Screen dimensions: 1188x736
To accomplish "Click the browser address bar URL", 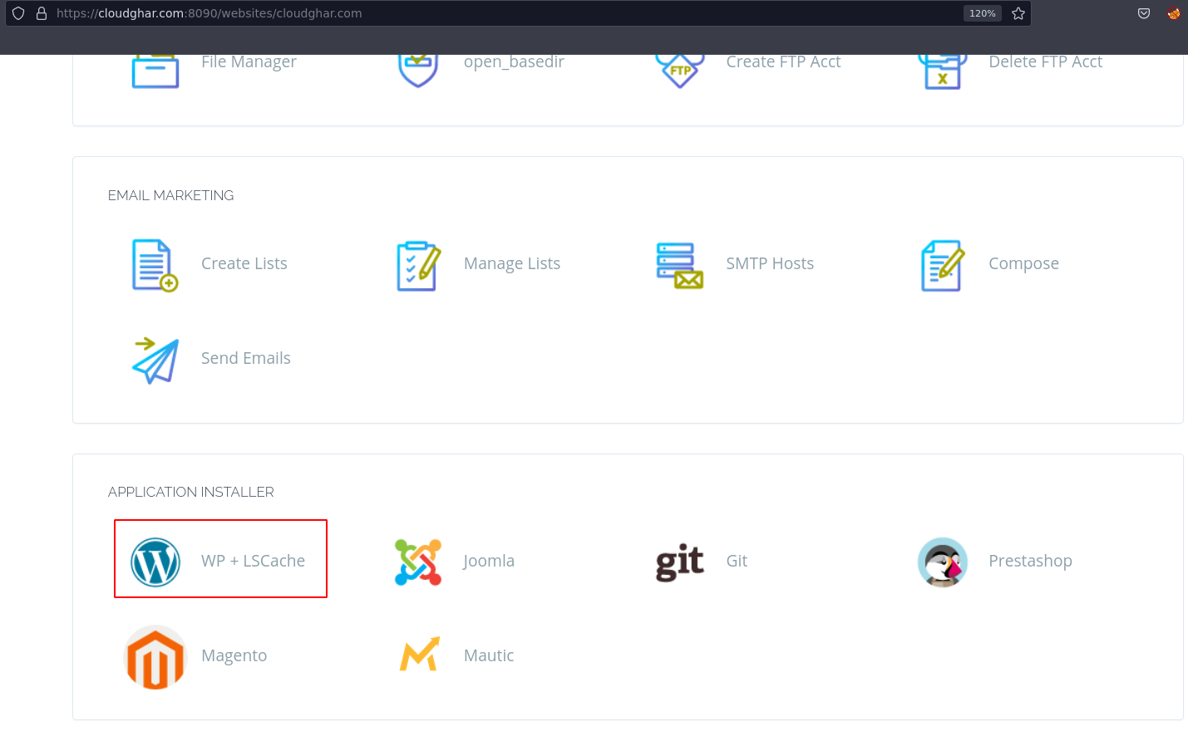I will pos(209,13).
